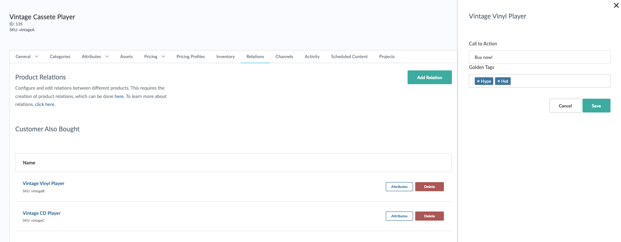Image resolution: width=621 pixels, height=242 pixels.
Task: Expand the General tab dropdown
Action: [x=36, y=57]
